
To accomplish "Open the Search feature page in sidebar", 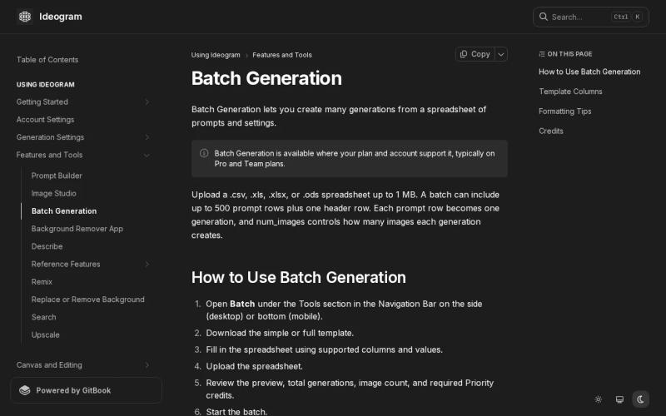I will 43,317.
